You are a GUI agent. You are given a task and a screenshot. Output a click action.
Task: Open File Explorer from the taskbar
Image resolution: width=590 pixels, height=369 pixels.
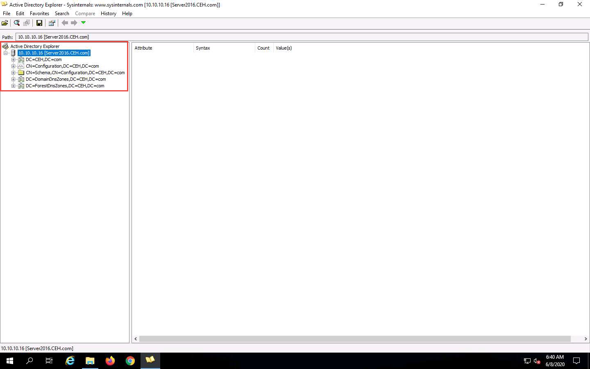[90, 361]
